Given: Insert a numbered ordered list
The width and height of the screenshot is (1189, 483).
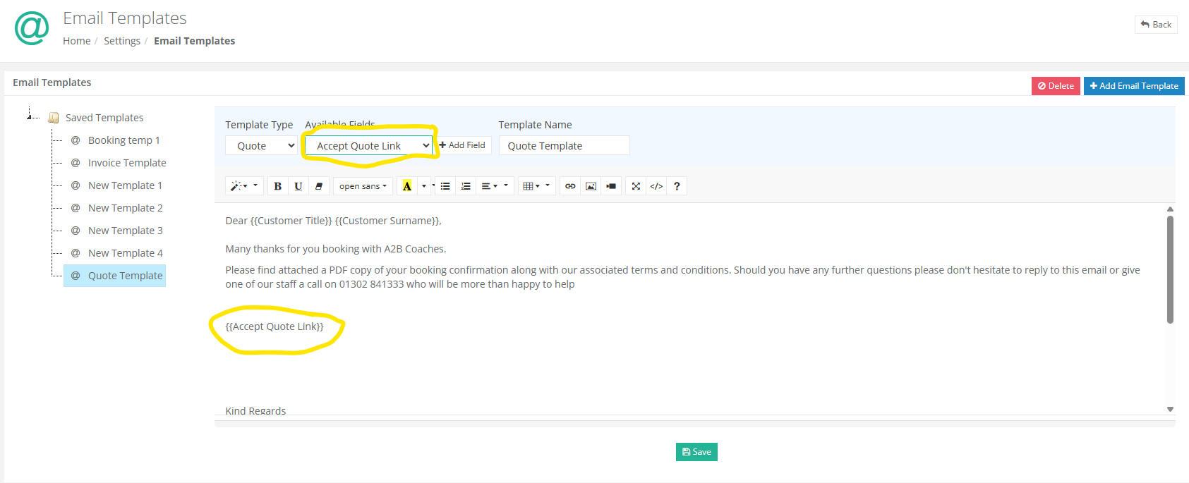Looking at the screenshot, I should pos(466,186).
